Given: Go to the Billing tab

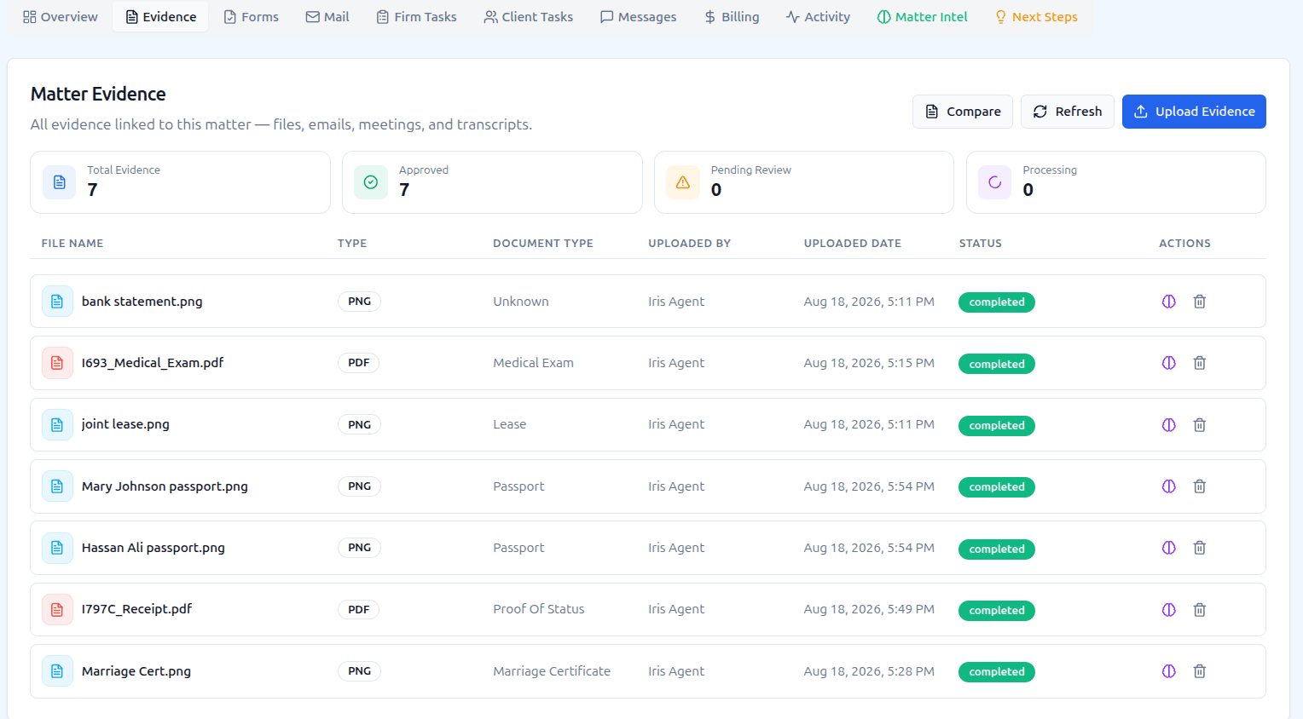Looking at the screenshot, I should click(x=732, y=17).
